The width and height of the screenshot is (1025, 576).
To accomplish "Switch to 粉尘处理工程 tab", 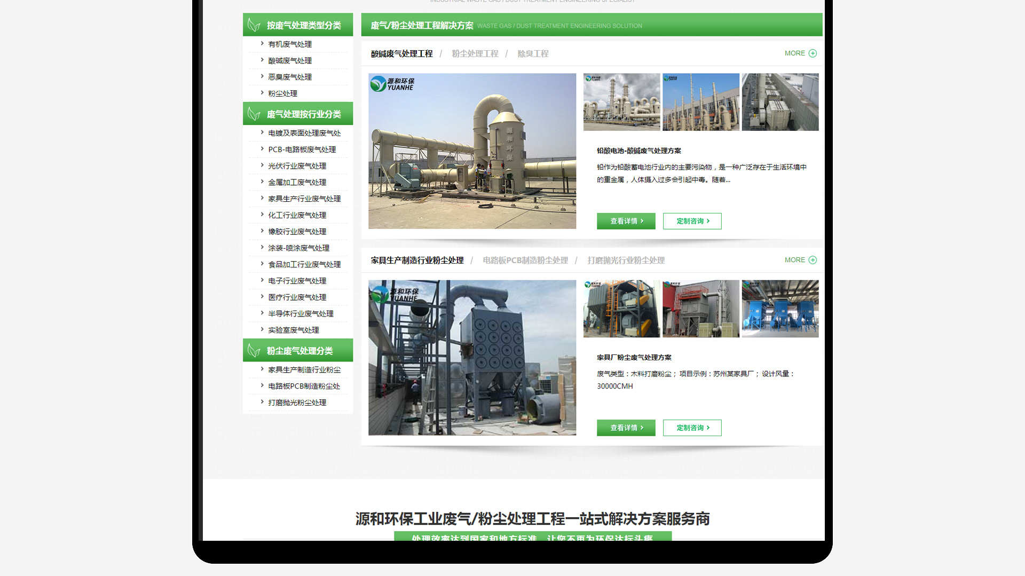I will pos(475,54).
